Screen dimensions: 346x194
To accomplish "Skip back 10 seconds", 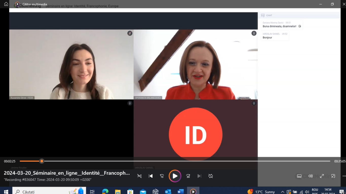I will click(162, 176).
